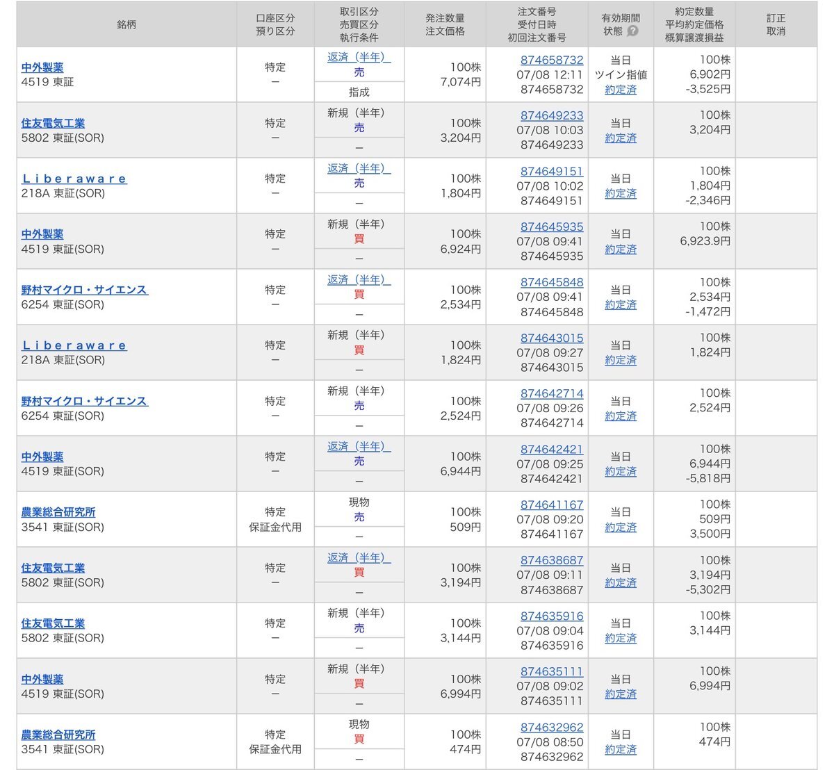Open 農業総合研究所 link in order 874632962 row

(x=58, y=735)
